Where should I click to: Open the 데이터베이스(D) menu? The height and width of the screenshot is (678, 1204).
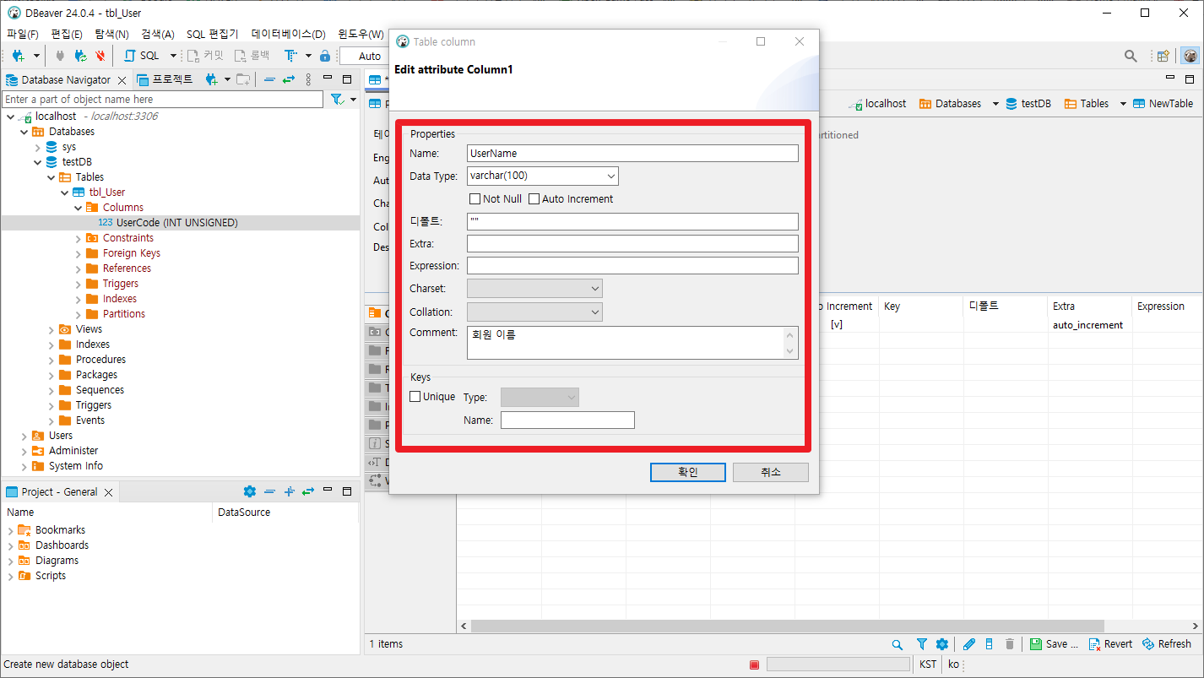pyautogui.click(x=289, y=34)
